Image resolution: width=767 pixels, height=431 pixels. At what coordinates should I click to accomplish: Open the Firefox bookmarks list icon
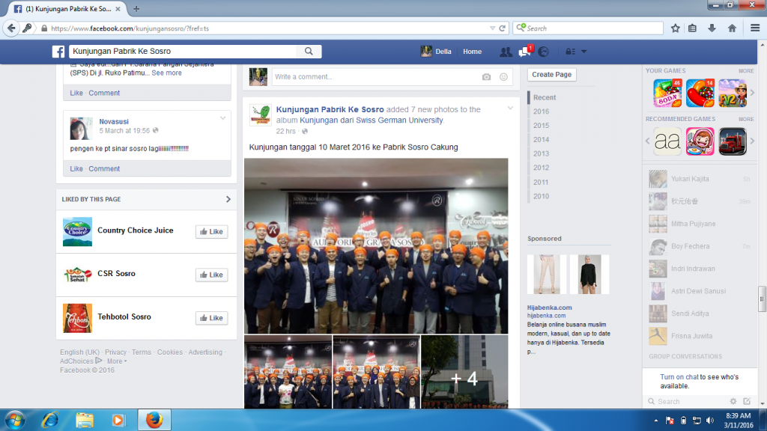692,28
